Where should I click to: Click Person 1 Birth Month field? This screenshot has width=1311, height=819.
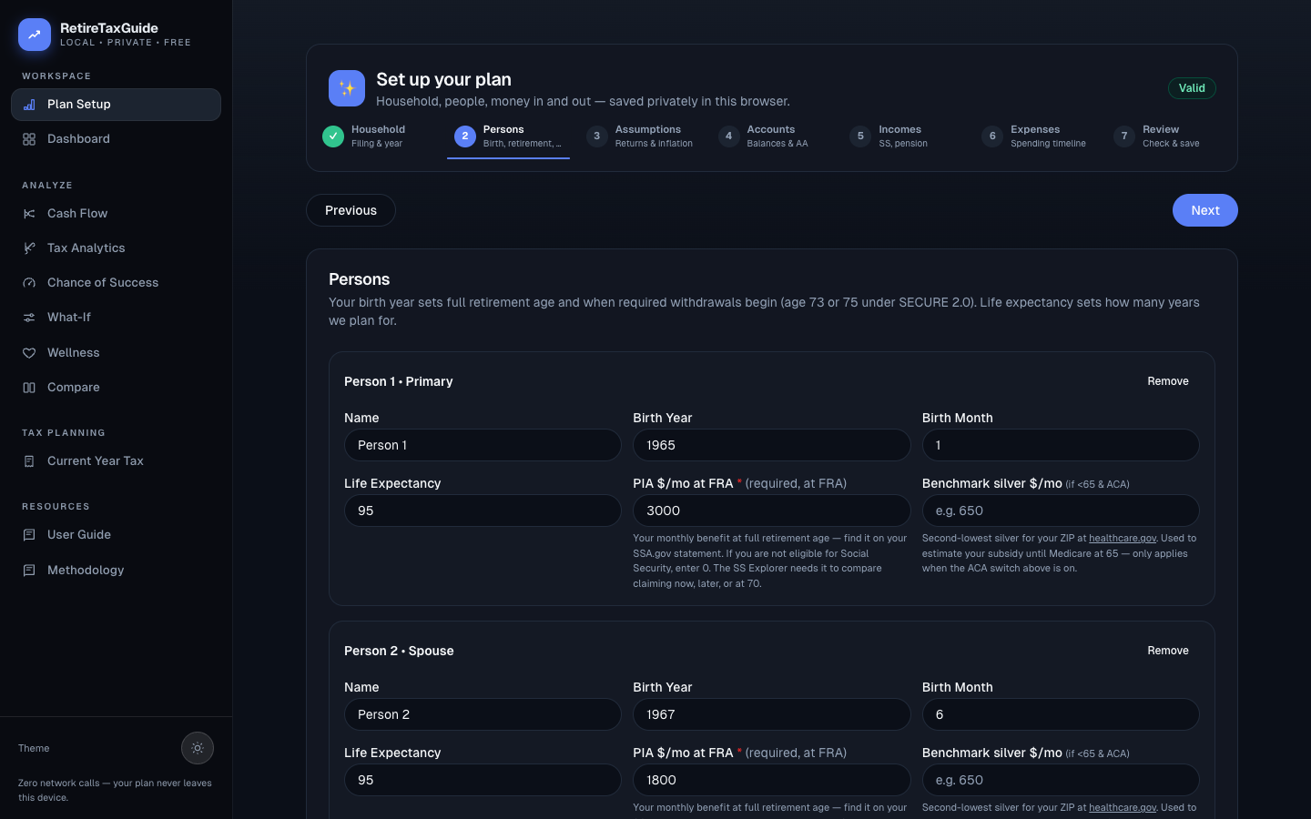pos(1061,445)
